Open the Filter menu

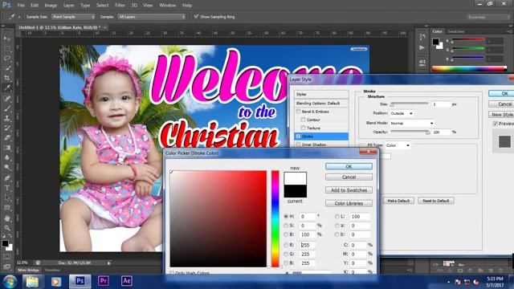(120, 6)
